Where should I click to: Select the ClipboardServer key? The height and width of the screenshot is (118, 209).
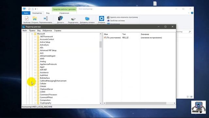46,89
